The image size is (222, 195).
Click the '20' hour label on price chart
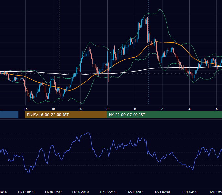tap(80, 109)
